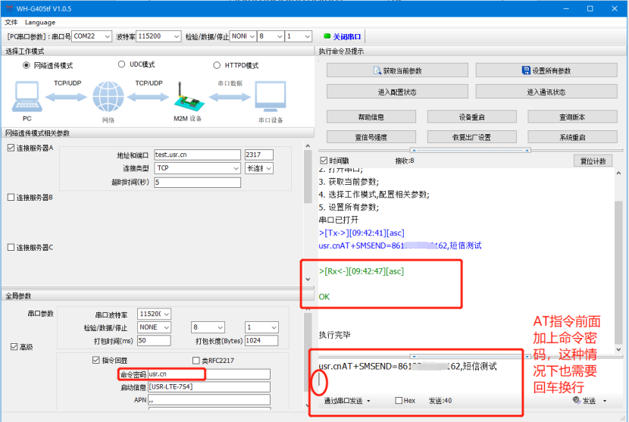Screen dimensions: 629x422
Task: Open the 通过串口发送 dropdown
Action: tap(348, 401)
